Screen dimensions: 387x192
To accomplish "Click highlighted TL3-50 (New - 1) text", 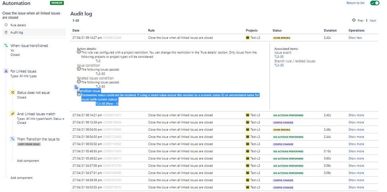I will point(107,104).
